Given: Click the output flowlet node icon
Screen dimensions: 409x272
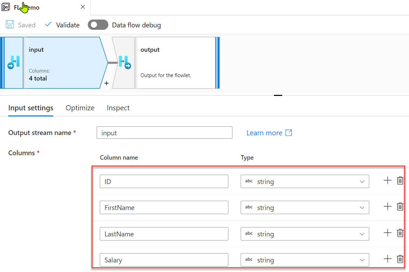Looking at the screenshot, I should pos(124,63).
